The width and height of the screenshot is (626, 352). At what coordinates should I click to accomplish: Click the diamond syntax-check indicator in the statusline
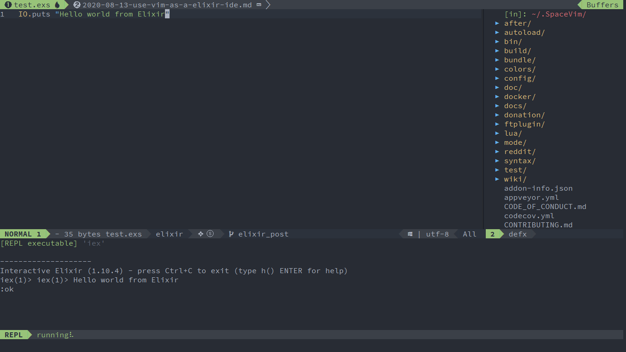[200, 234]
